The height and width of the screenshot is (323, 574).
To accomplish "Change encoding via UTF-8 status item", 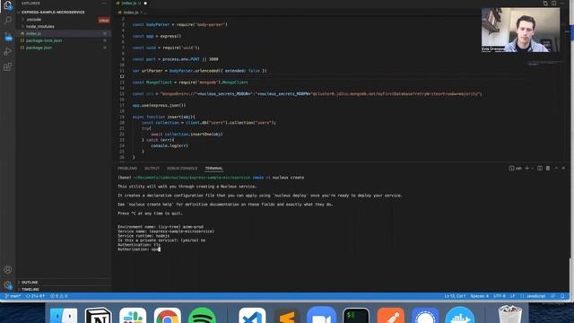I will (500, 296).
